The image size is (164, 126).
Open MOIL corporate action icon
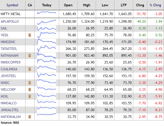(x=30, y=96)
